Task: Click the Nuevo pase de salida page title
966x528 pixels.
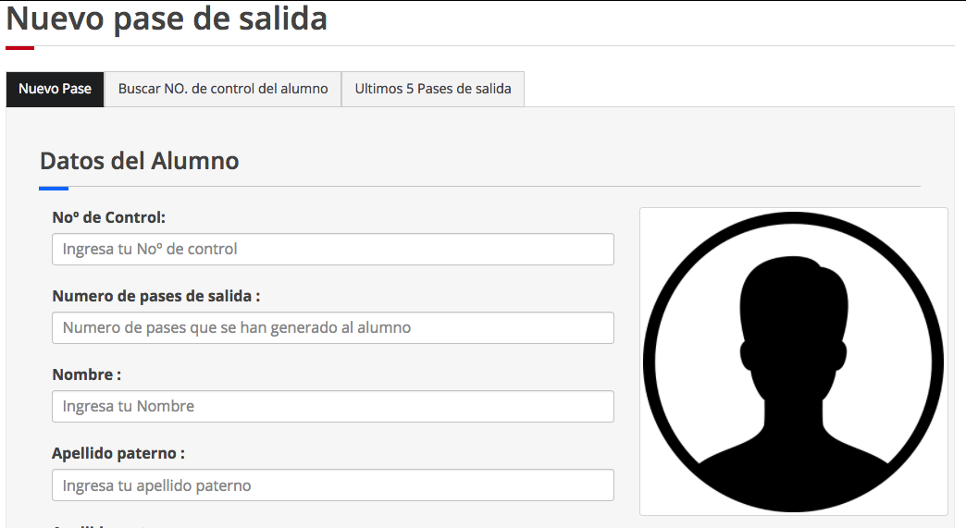Action: [x=167, y=18]
